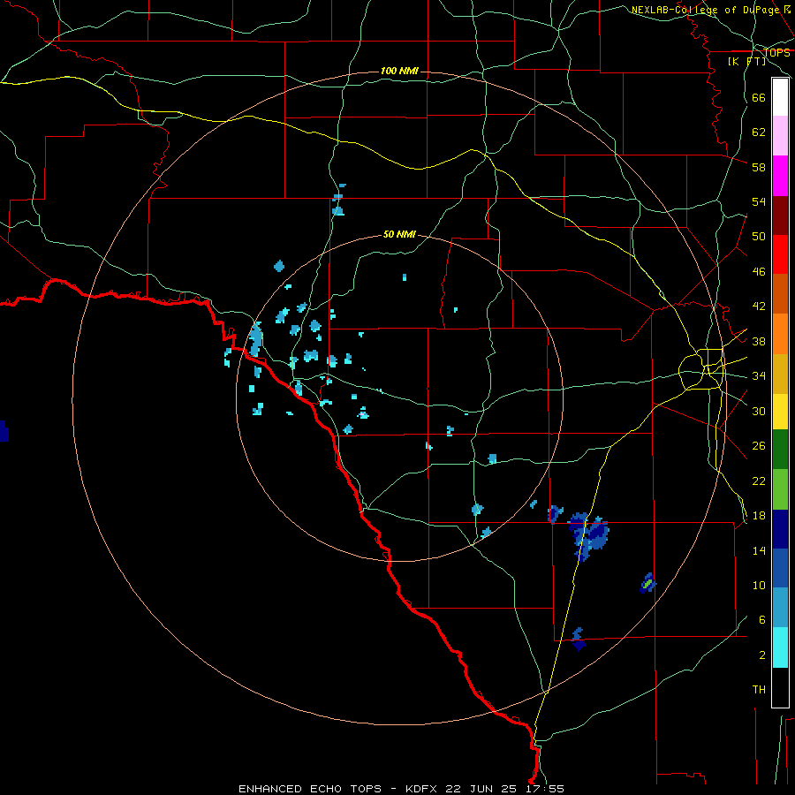Click the black TH threshold legend color
Screen dimensions: 795x795
point(780,687)
